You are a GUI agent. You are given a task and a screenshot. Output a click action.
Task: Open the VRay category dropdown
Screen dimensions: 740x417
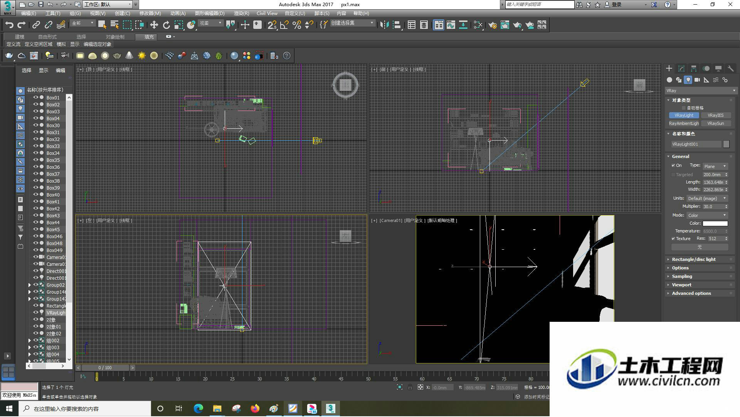(701, 91)
